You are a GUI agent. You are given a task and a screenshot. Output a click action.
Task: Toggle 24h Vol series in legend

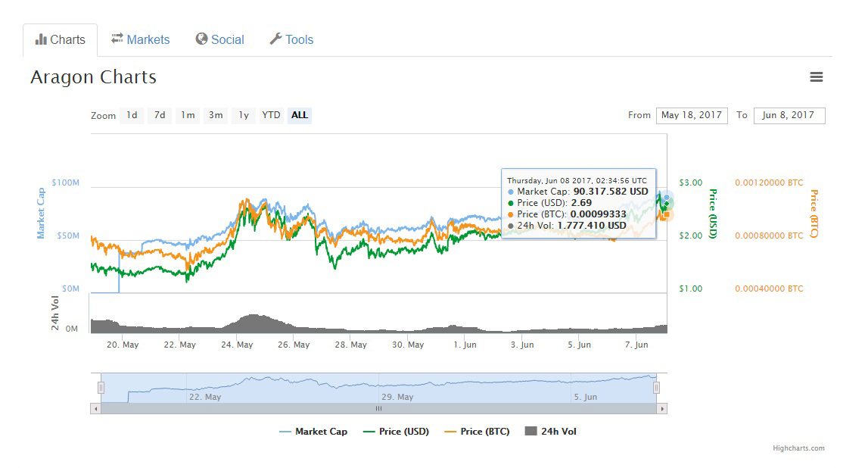[x=550, y=432]
